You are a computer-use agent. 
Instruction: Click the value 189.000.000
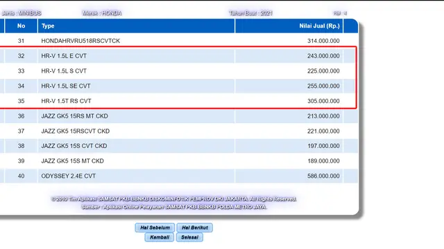click(323, 161)
